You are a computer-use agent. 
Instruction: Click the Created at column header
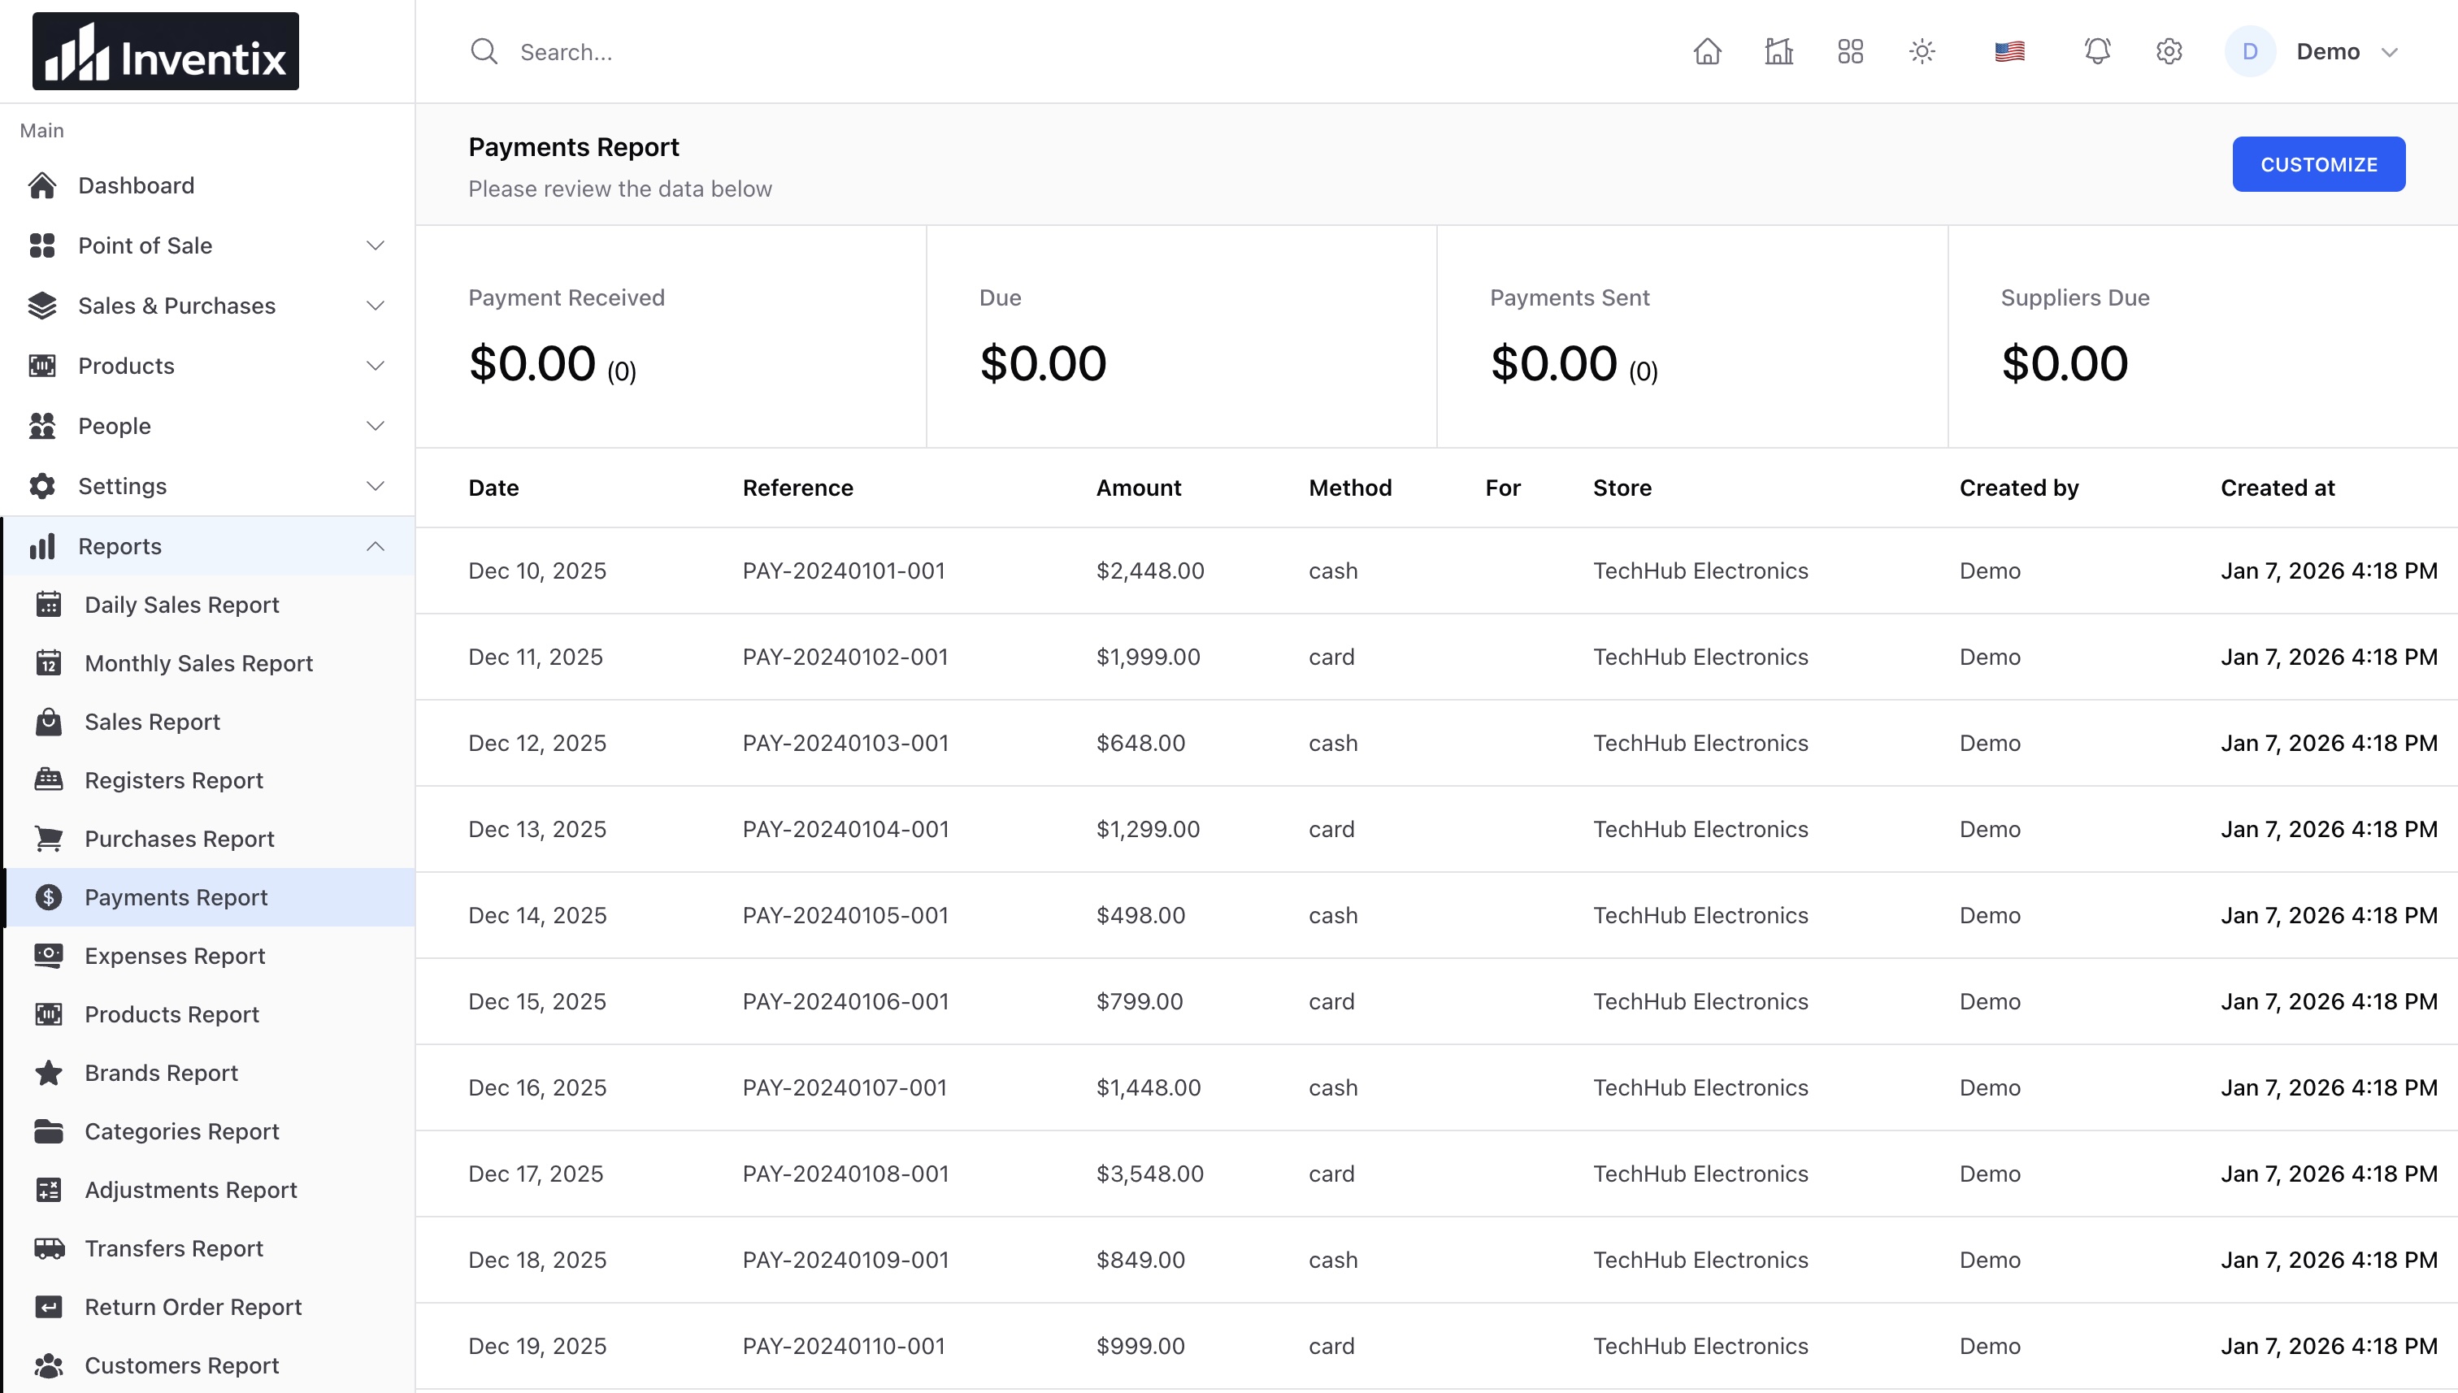tap(2278, 488)
